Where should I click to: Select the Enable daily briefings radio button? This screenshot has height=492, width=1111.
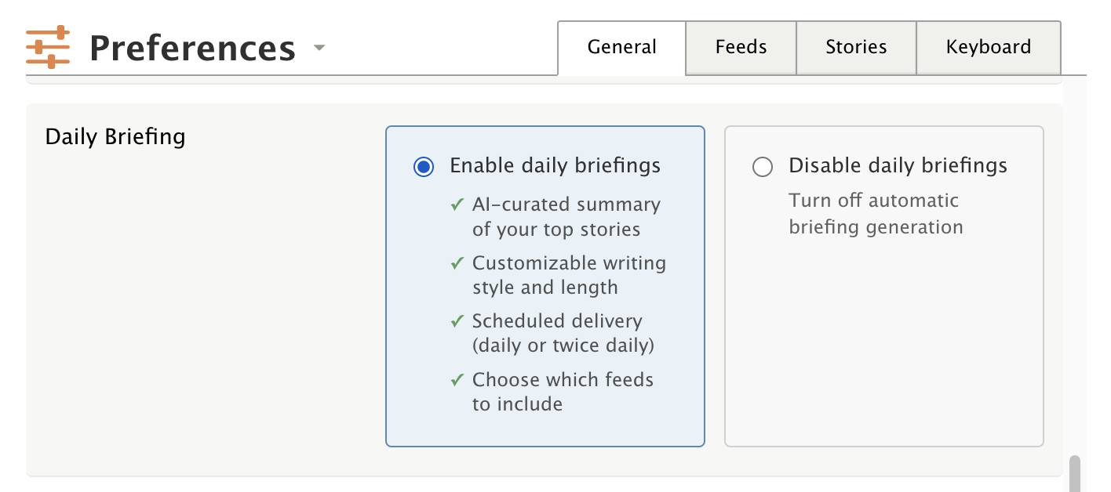pos(424,167)
